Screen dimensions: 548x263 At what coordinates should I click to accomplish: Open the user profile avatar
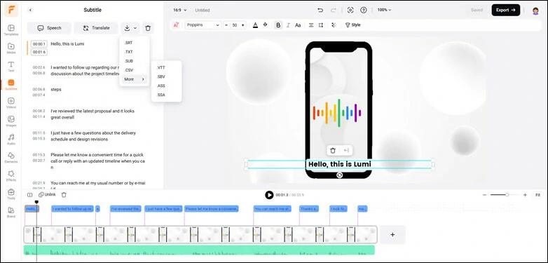coord(535,11)
